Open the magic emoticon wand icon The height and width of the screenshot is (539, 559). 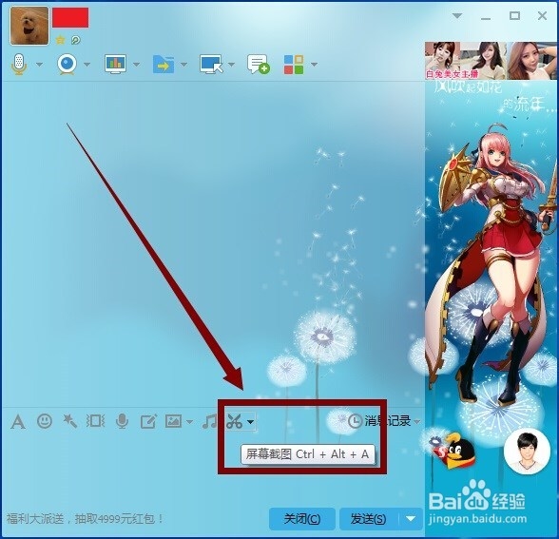point(70,421)
